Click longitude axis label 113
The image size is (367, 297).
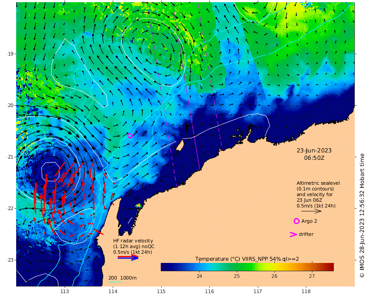(x=65, y=291)
